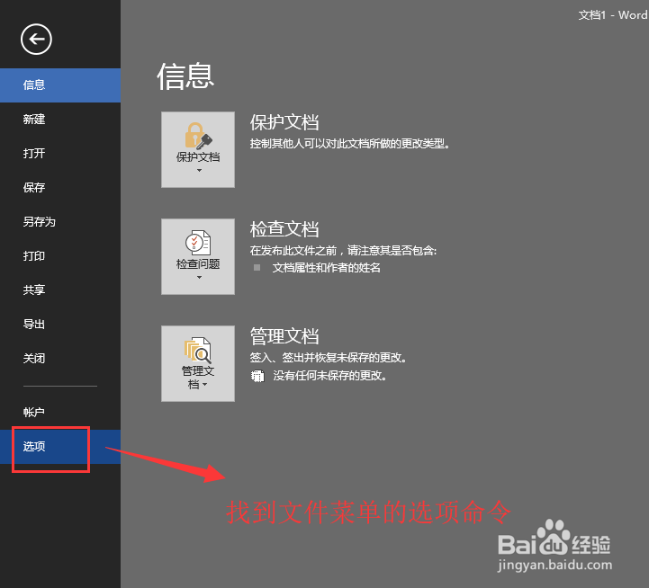This screenshot has width=649, height=588.
Task: Open the 打开 menu item
Action: pyautogui.click(x=60, y=154)
